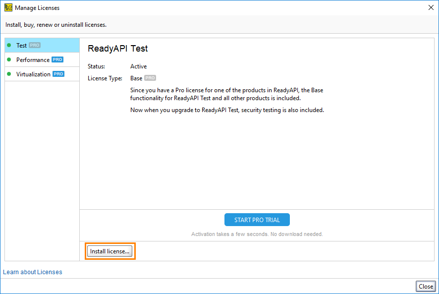439x294 pixels.
Task: Click the Activation takes a few seconds note
Action: [257, 234]
